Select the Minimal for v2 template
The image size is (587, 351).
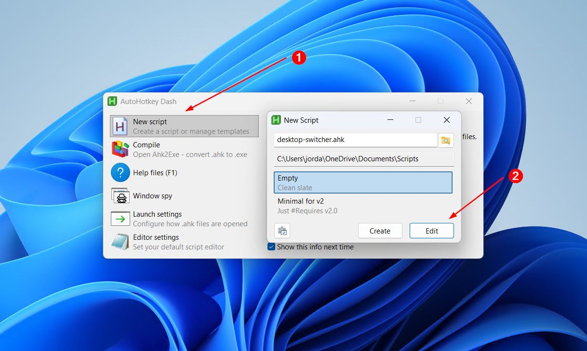click(363, 206)
